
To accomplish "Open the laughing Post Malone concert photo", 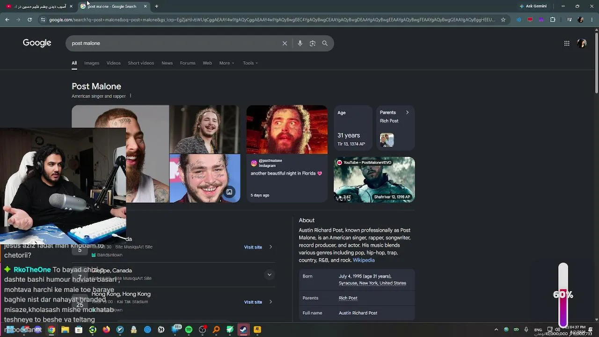I will pos(205,129).
